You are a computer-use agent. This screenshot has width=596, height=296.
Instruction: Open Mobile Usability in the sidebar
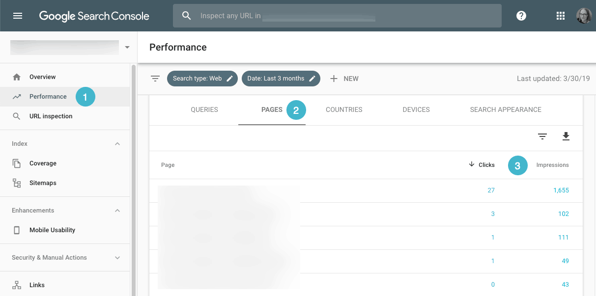52,230
